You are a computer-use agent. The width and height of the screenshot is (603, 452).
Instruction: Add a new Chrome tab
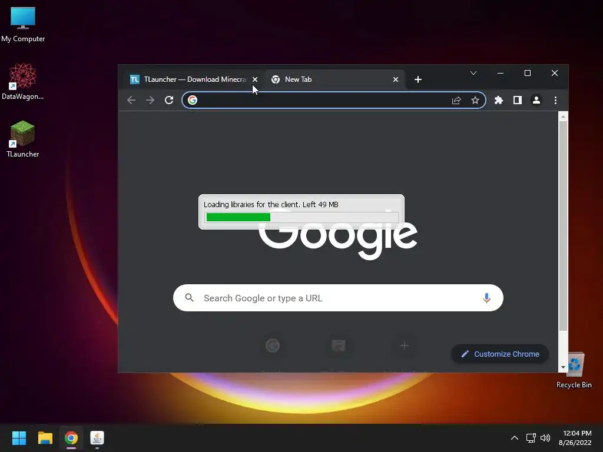pos(418,79)
